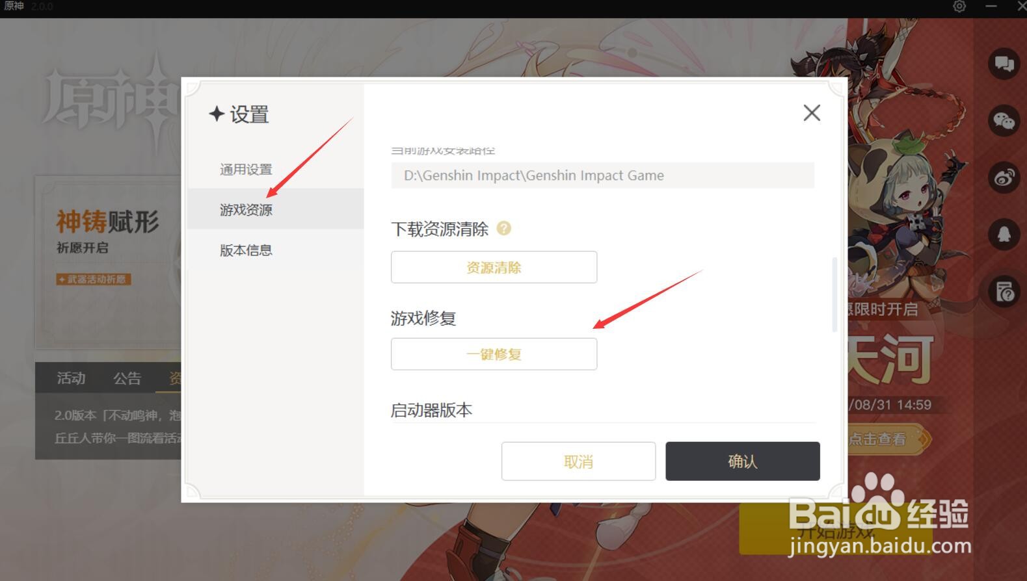Open the 公告 news tab
The image size is (1027, 581).
tap(127, 378)
